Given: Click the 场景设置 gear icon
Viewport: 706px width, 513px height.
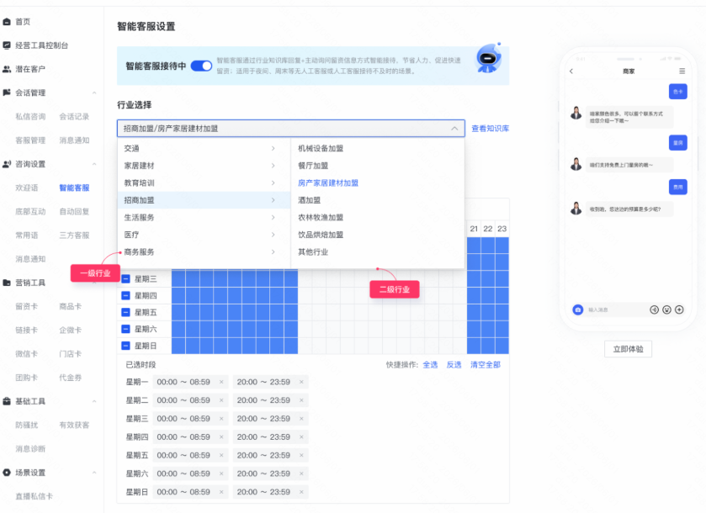Looking at the screenshot, I should (x=7, y=473).
